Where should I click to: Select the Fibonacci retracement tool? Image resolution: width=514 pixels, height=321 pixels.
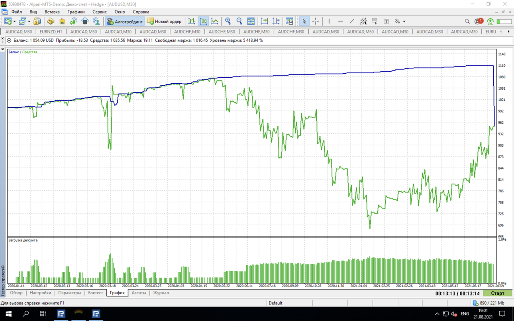tap(375, 21)
